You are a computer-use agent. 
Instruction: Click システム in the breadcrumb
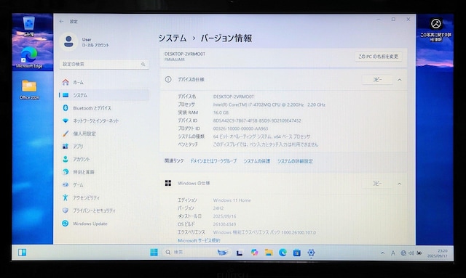tap(173, 38)
